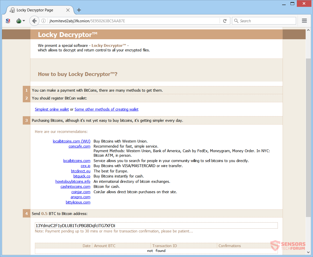This screenshot has width=313, height=257.
Task: Click the scrollbar up arrow
Action: pos(308,30)
